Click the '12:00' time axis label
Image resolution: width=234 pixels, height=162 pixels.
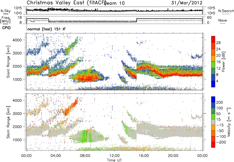point(114,156)
